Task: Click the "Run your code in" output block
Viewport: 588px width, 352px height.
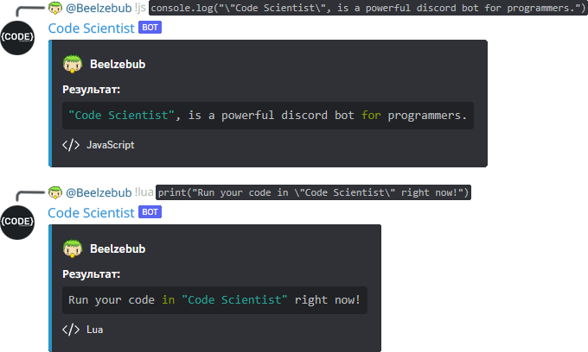Action: (x=214, y=300)
